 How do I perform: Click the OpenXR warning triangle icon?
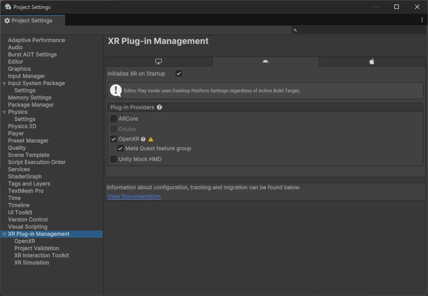coord(150,139)
